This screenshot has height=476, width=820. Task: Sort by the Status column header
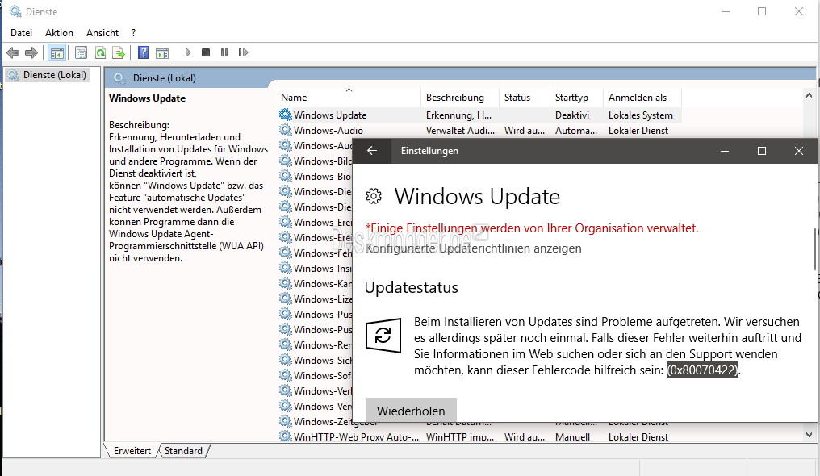[524, 98]
